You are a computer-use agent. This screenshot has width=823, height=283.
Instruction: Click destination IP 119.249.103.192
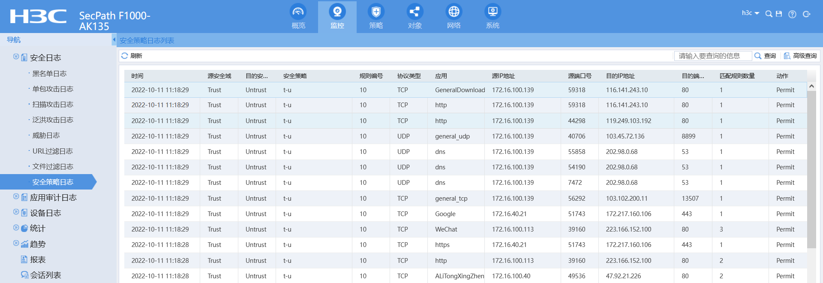[628, 121]
